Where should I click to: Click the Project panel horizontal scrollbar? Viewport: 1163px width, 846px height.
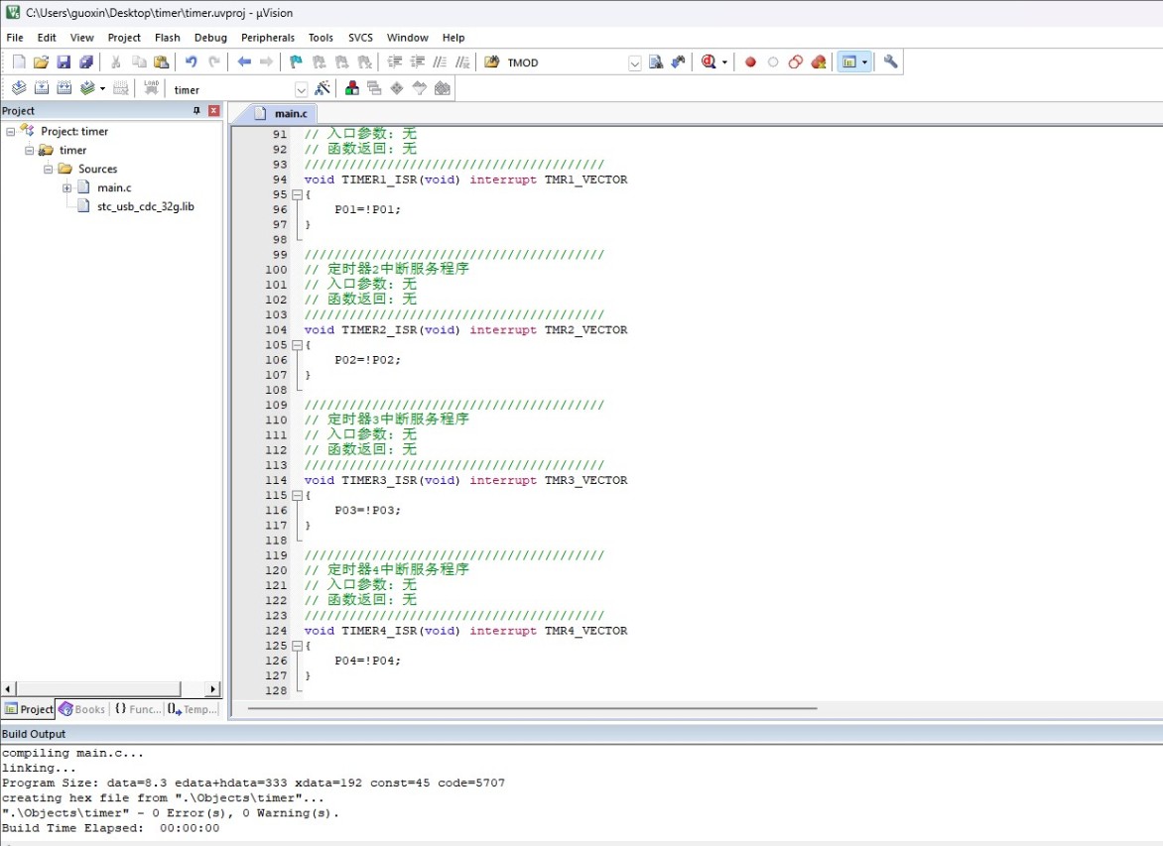[x=98, y=689]
